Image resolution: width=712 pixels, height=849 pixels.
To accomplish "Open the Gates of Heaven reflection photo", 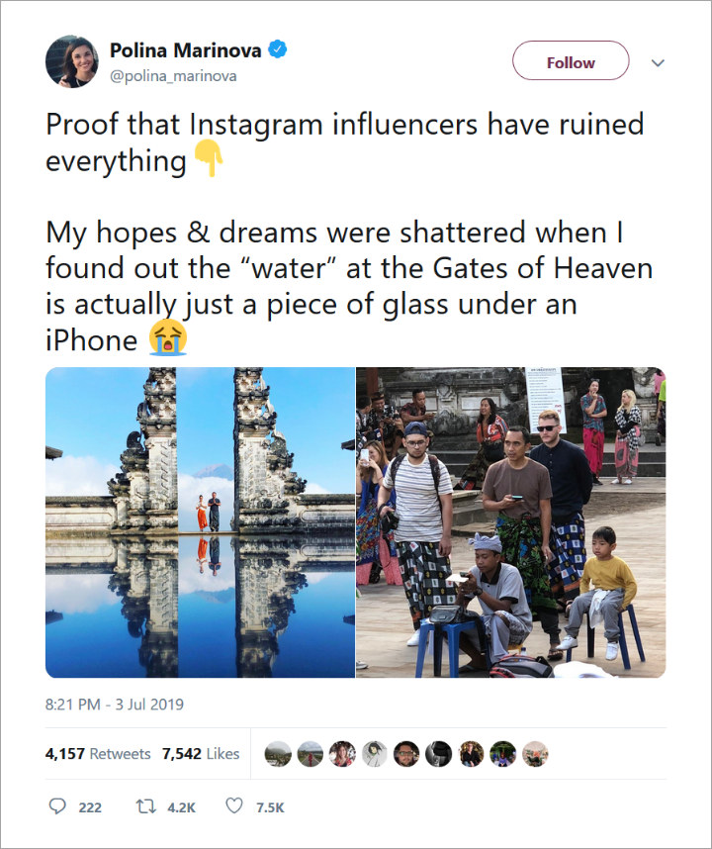I will (200, 522).
